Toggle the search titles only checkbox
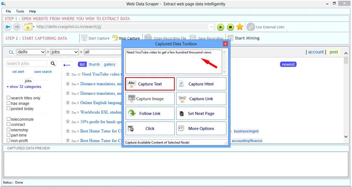Screen dimensions: 352x187 click(8, 98)
